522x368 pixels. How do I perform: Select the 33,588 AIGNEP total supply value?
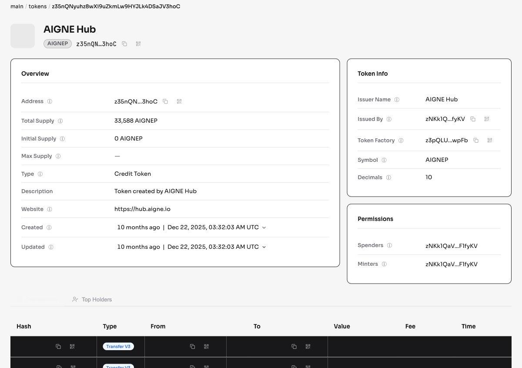coord(136,121)
